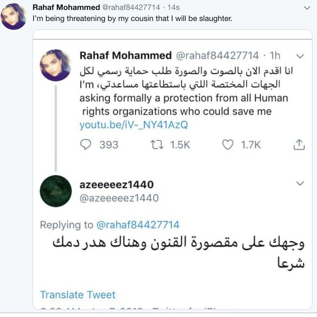The height and width of the screenshot is (317, 317).
Task: Click the 1h timestamp in the quoted tweet
Action: coord(275,55)
